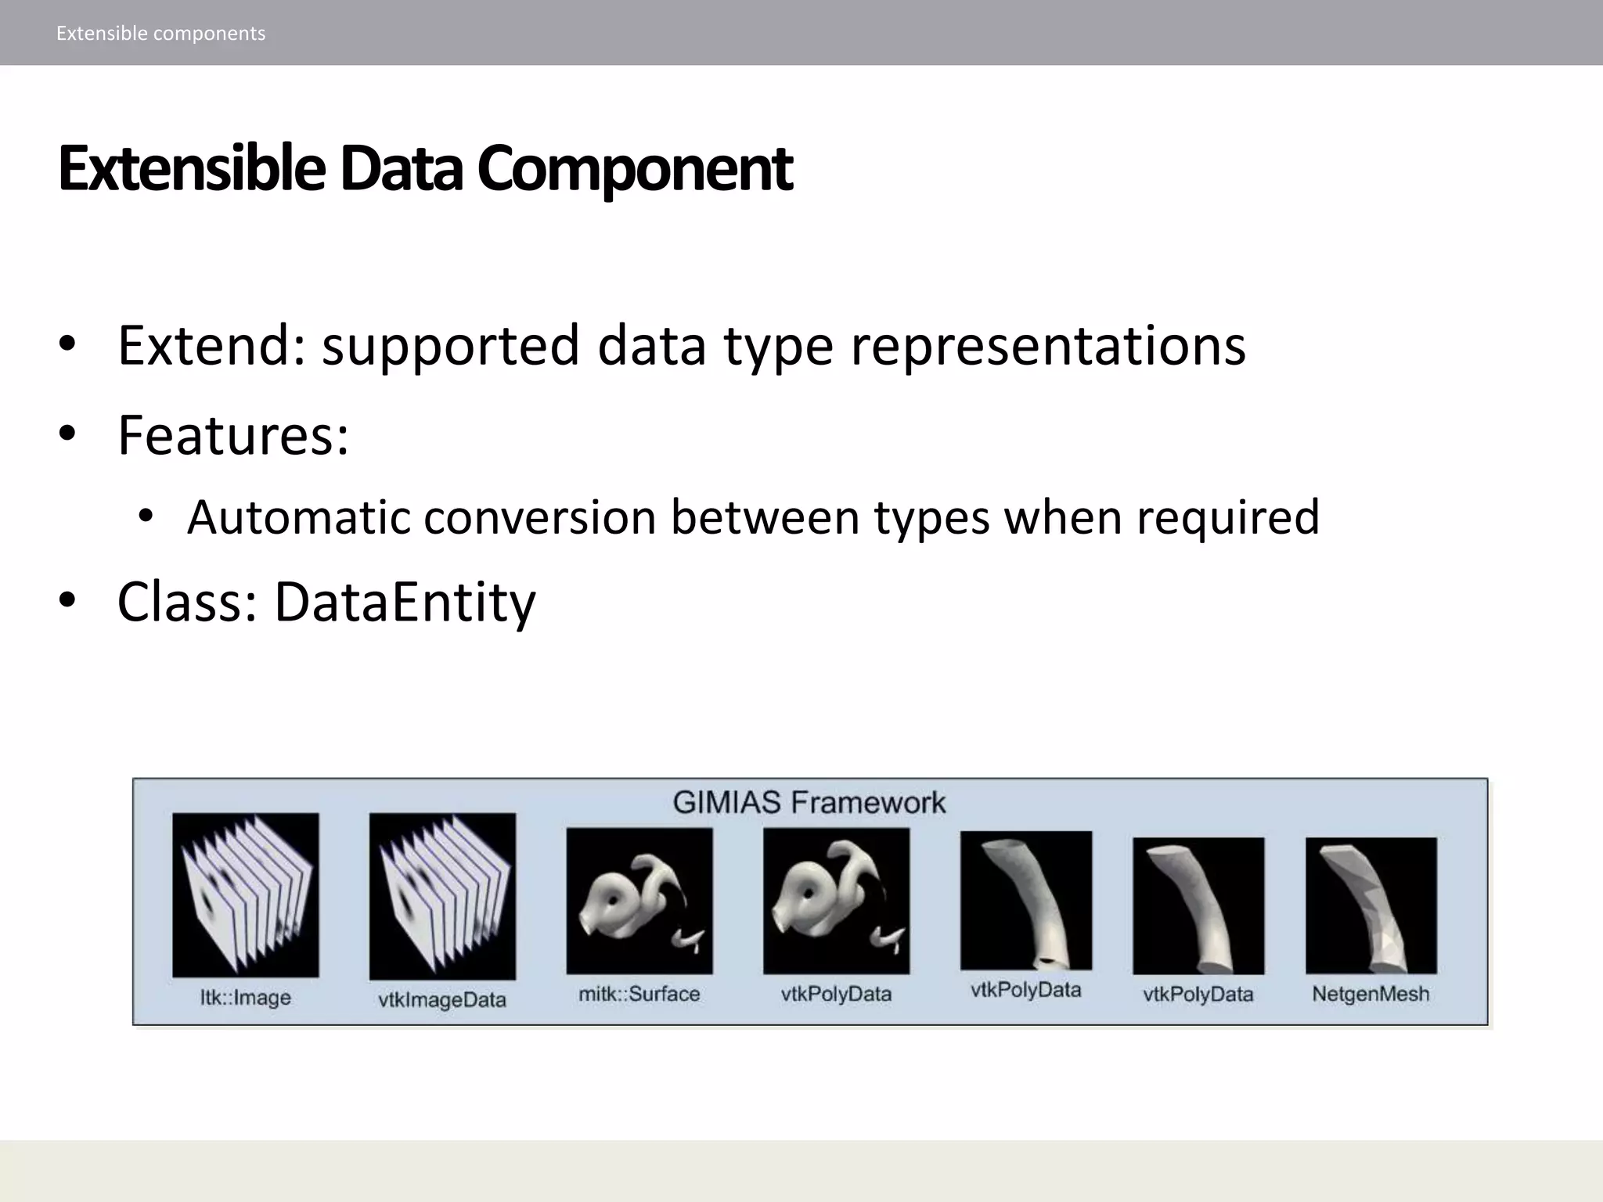This screenshot has height=1202, width=1603.
Task: Click the 'Class: DataEntity' bullet line
Action: coord(326,602)
